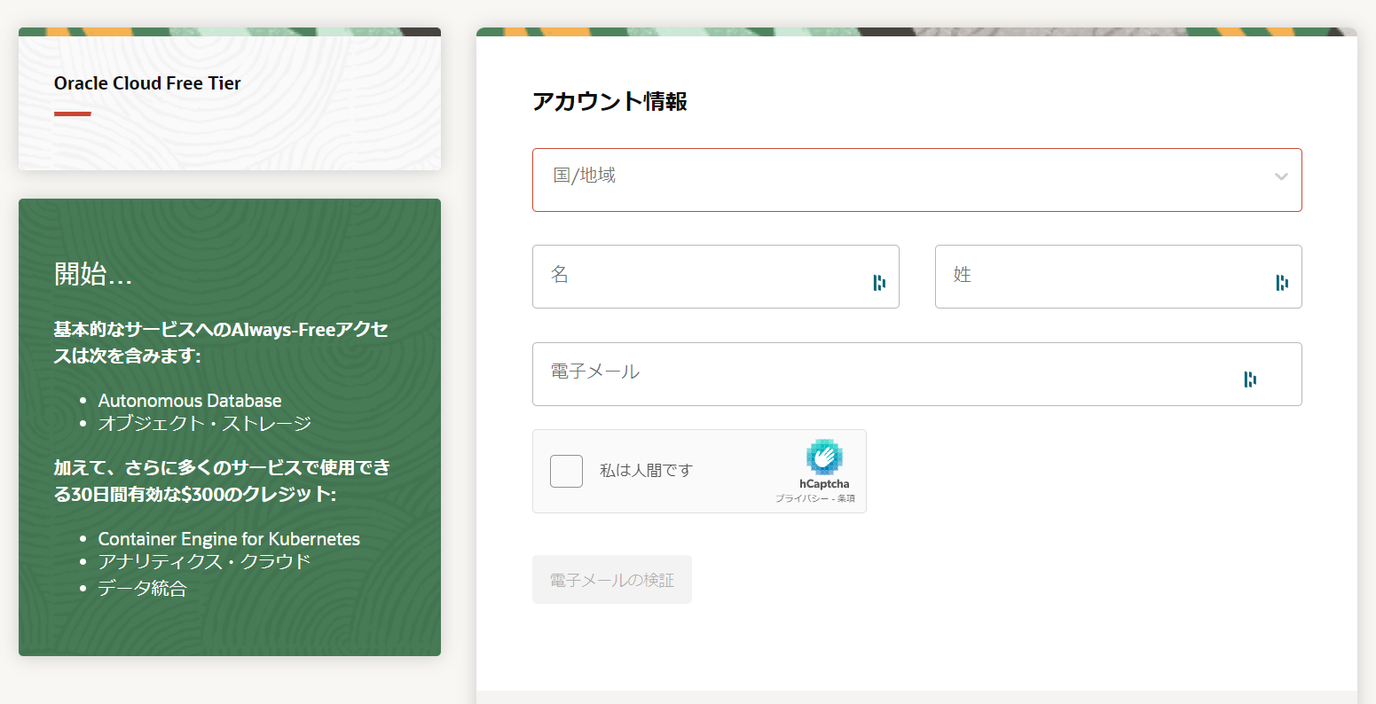
Task: Click the 私は人間です label text
Action: click(646, 471)
